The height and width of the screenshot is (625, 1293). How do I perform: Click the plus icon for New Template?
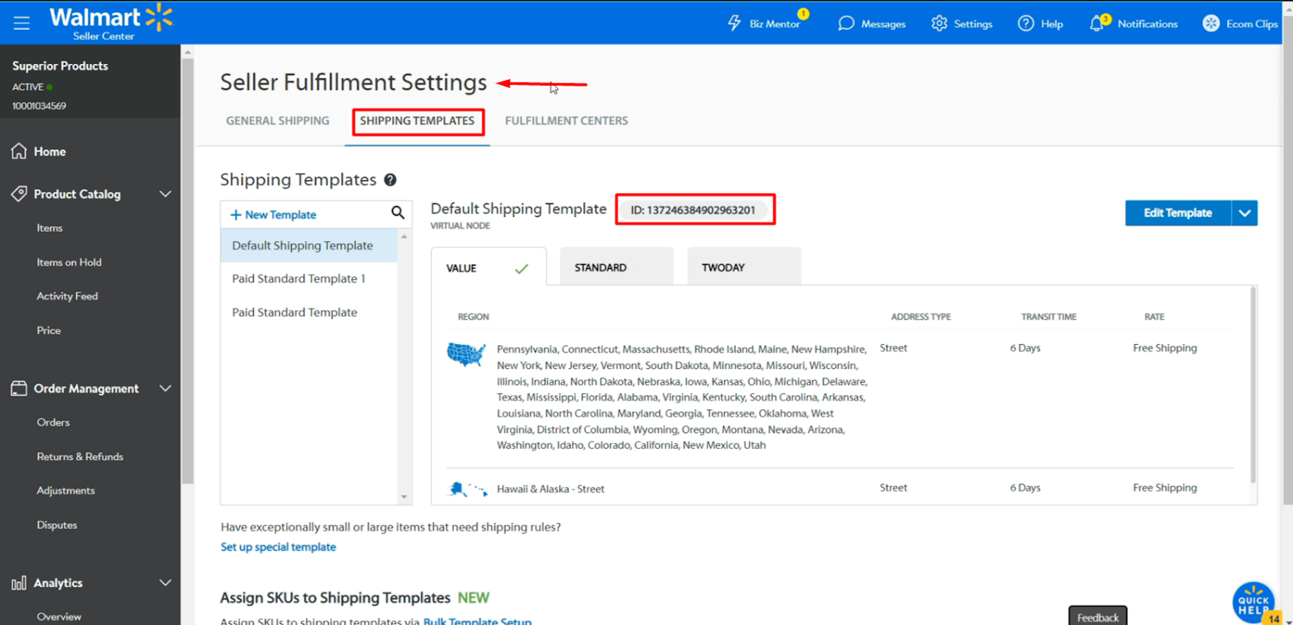coord(236,215)
